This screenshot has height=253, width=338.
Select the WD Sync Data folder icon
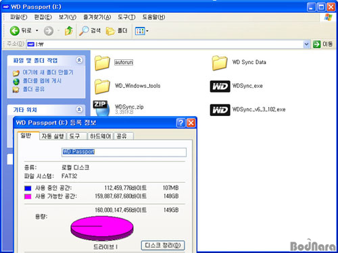pyautogui.click(x=220, y=63)
